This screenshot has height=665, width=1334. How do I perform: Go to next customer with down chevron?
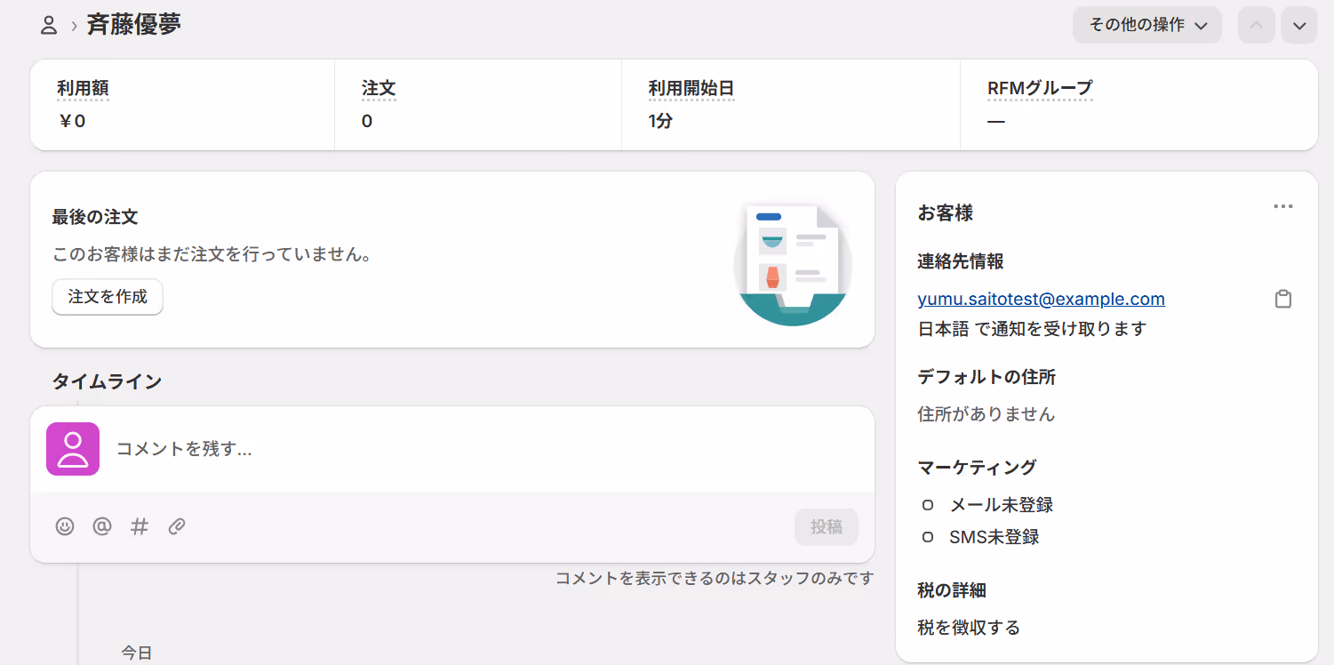(1299, 26)
